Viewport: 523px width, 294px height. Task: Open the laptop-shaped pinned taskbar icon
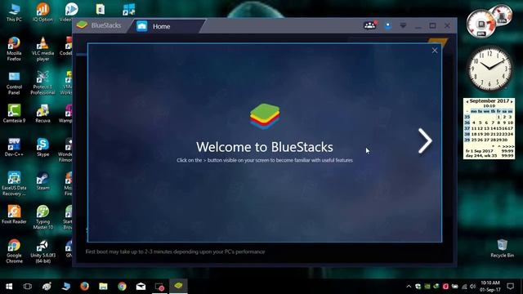click(x=65, y=287)
